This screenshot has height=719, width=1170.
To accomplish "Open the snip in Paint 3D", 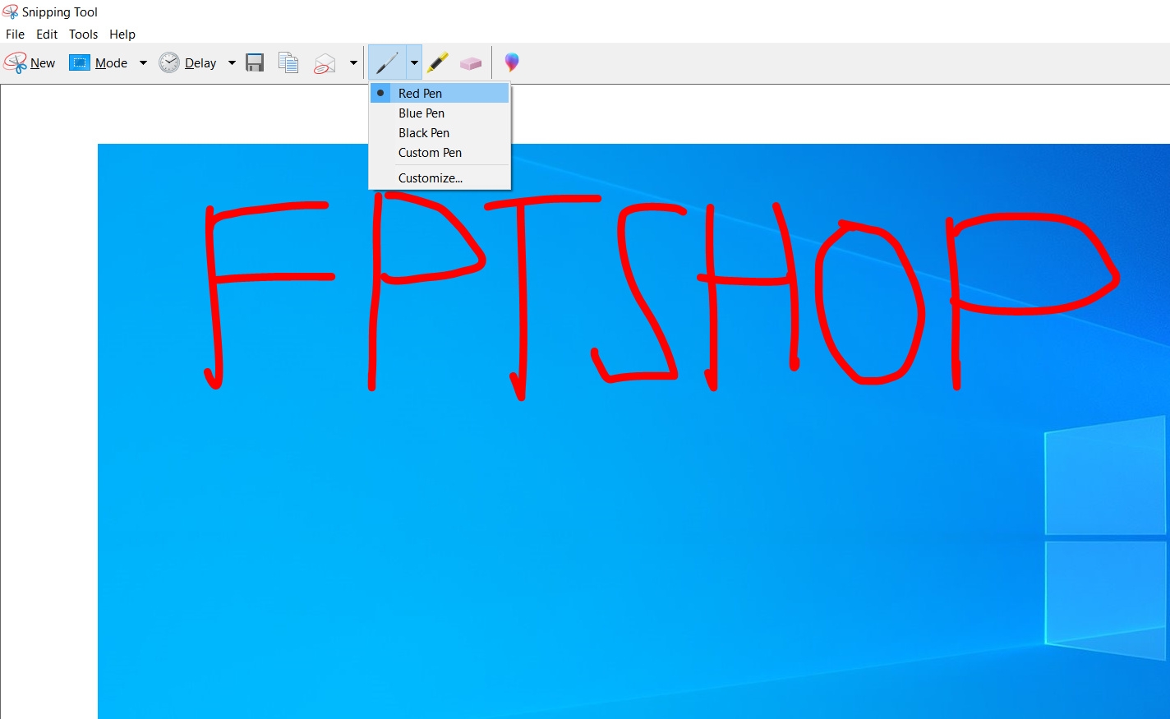I will tap(512, 62).
